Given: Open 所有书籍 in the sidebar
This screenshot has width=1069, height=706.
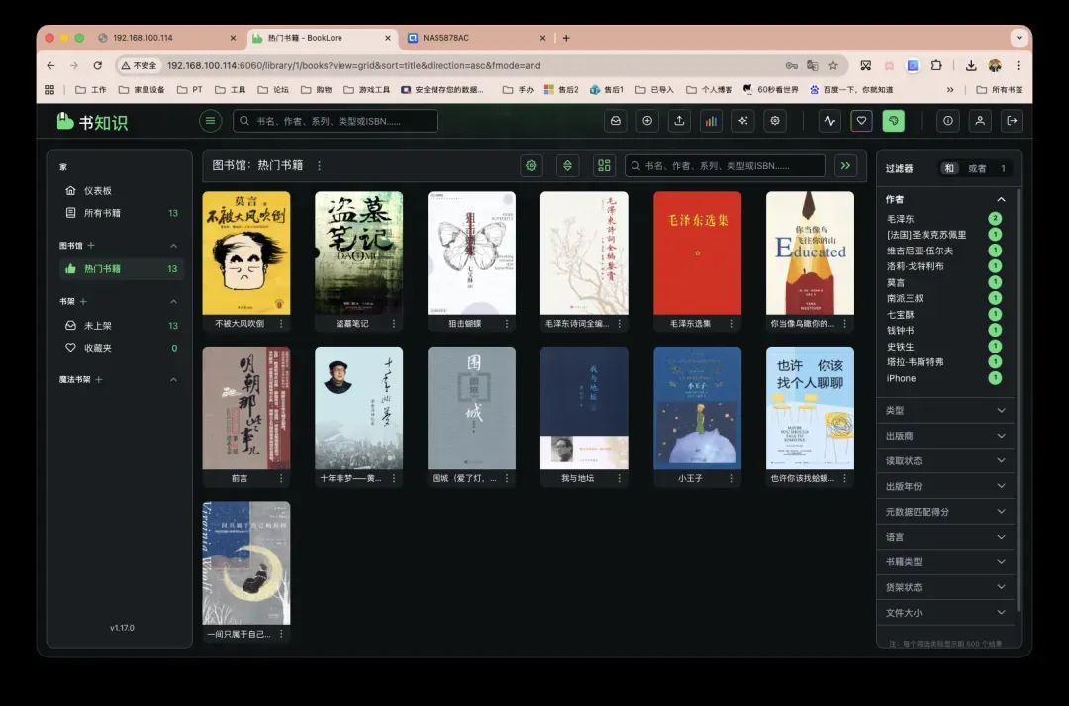Looking at the screenshot, I should coord(102,213).
